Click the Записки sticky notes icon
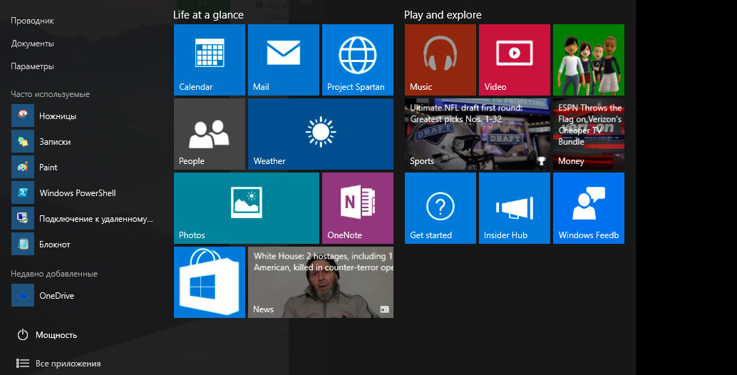 pyautogui.click(x=23, y=141)
